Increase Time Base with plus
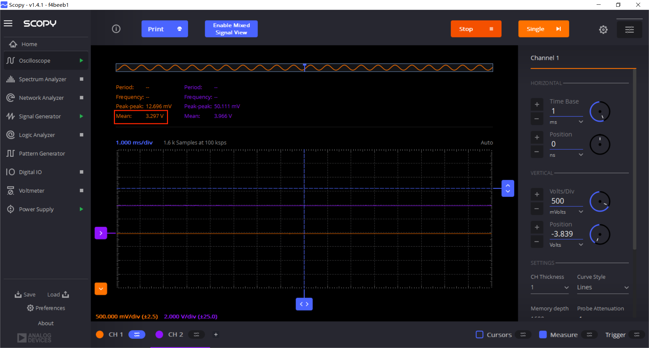The width and height of the screenshot is (649, 348). coord(537,104)
